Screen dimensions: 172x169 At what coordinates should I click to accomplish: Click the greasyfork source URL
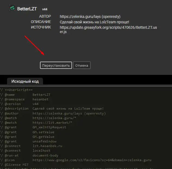click(108, 30)
